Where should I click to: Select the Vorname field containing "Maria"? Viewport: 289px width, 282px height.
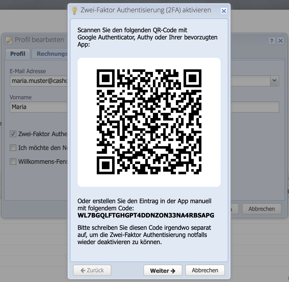point(38,107)
